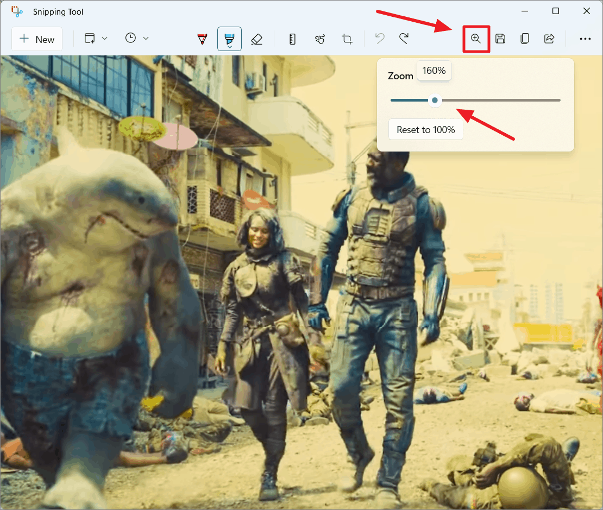This screenshot has height=510, width=603.
Task: Pick the Eraser tool
Action: pyautogui.click(x=256, y=39)
